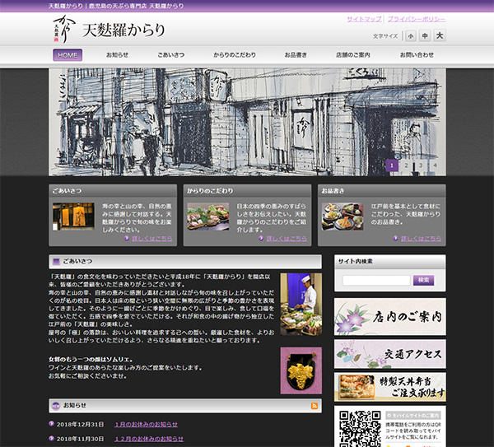Open 店舗のご案内 from the nav bar

[353, 55]
